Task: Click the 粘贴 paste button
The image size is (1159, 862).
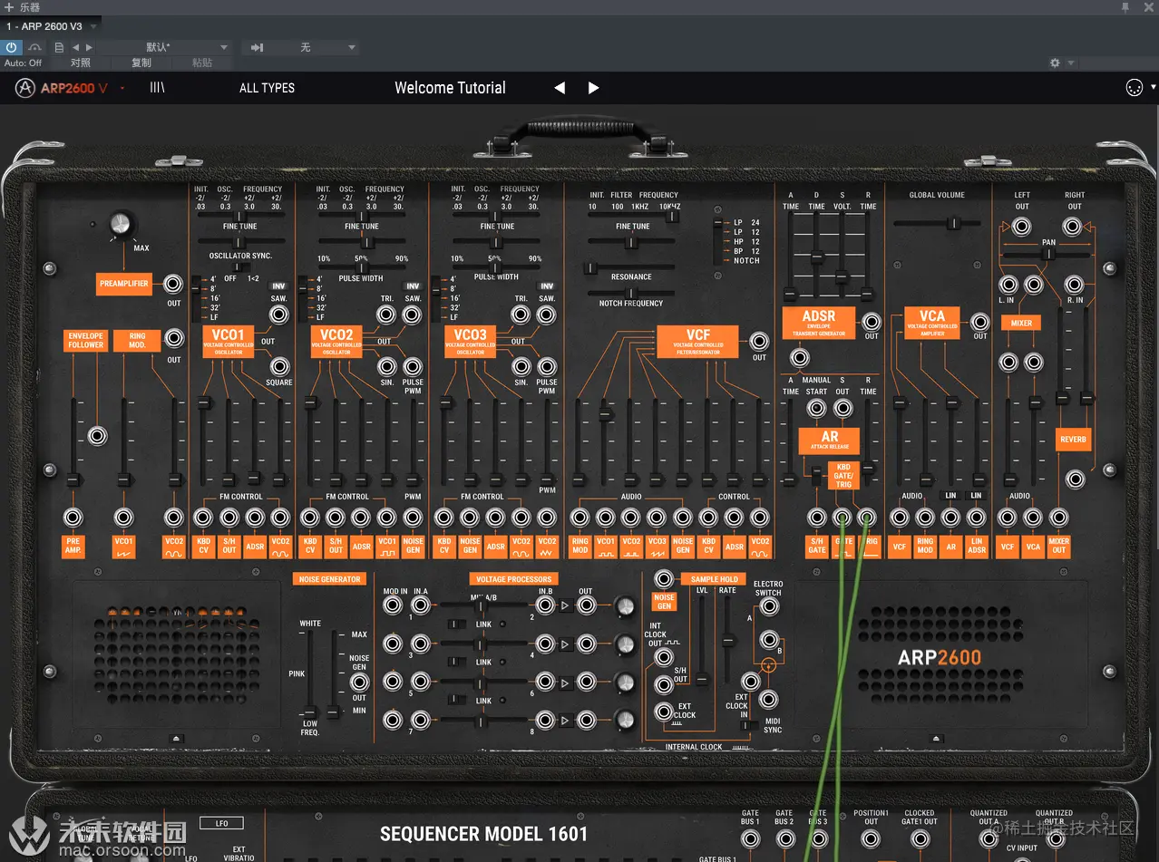Action: pyautogui.click(x=202, y=63)
